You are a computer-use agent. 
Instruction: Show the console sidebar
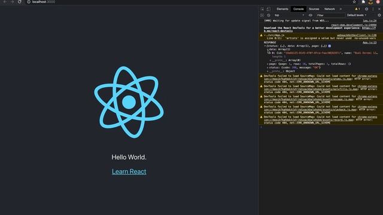point(262,15)
